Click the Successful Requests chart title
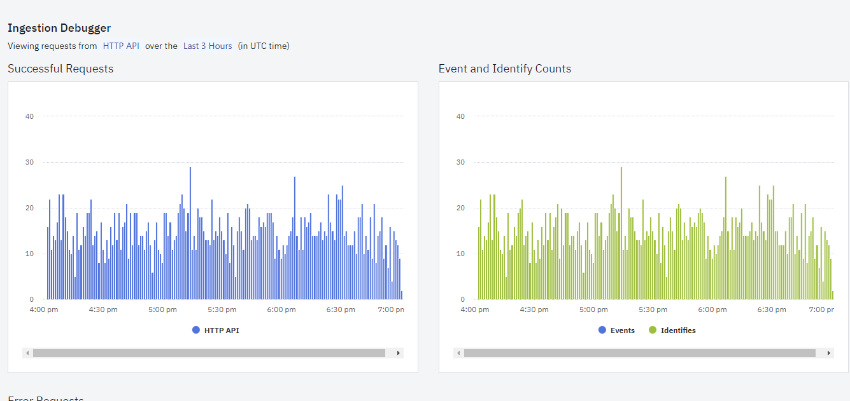The height and width of the screenshot is (401, 850). click(60, 69)
